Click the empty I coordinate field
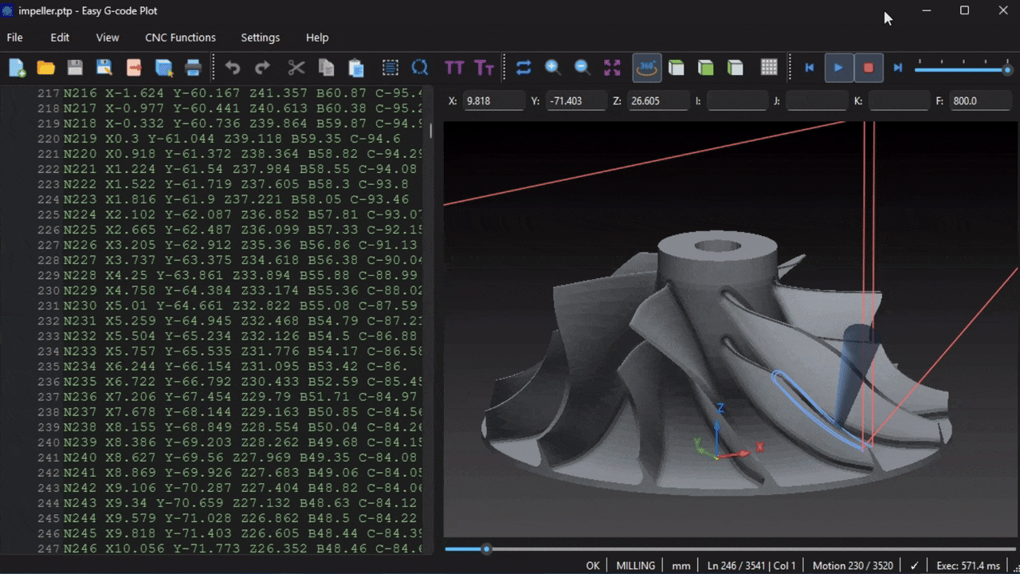 [x=736, y=101]
